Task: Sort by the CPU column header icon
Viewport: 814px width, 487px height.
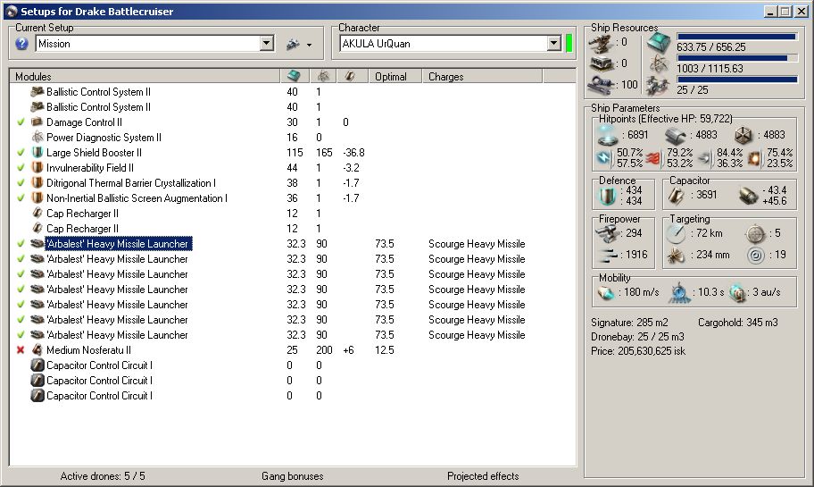Action: click(x=294, y=77)
